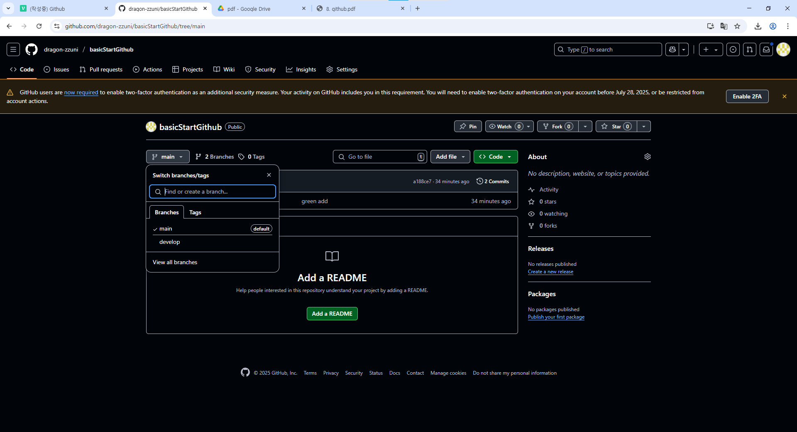Bookmark this page with the star icon
The width and height of the screenshot is (797, 432).
[737, 26]
